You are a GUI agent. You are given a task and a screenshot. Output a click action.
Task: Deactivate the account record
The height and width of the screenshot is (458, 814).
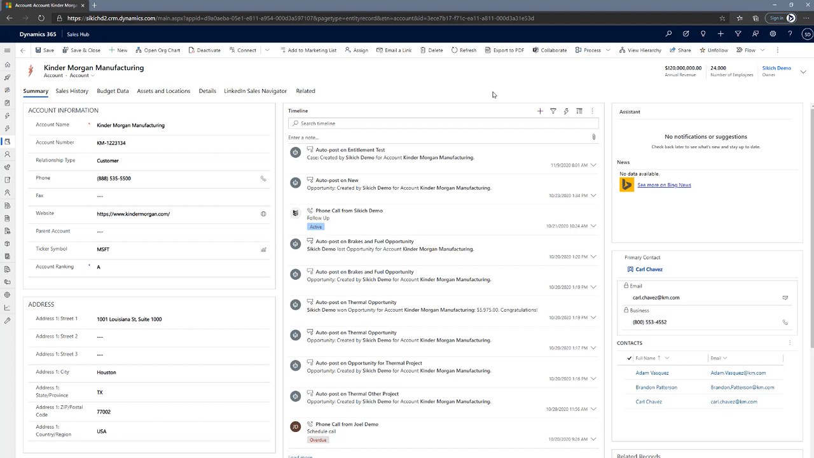click(205, 50)
